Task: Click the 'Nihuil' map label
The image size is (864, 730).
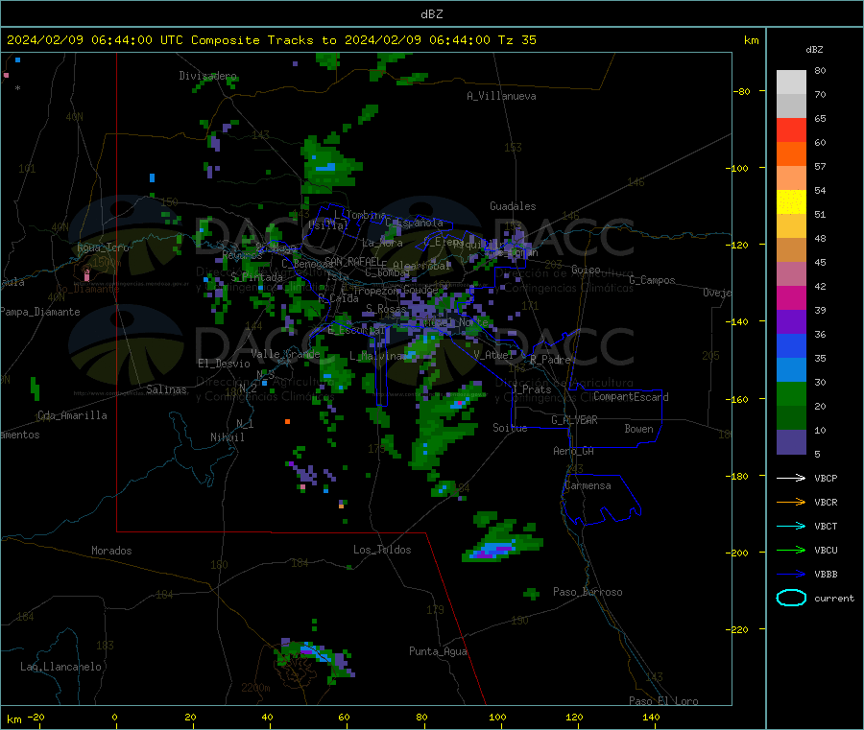Action: 227,437
